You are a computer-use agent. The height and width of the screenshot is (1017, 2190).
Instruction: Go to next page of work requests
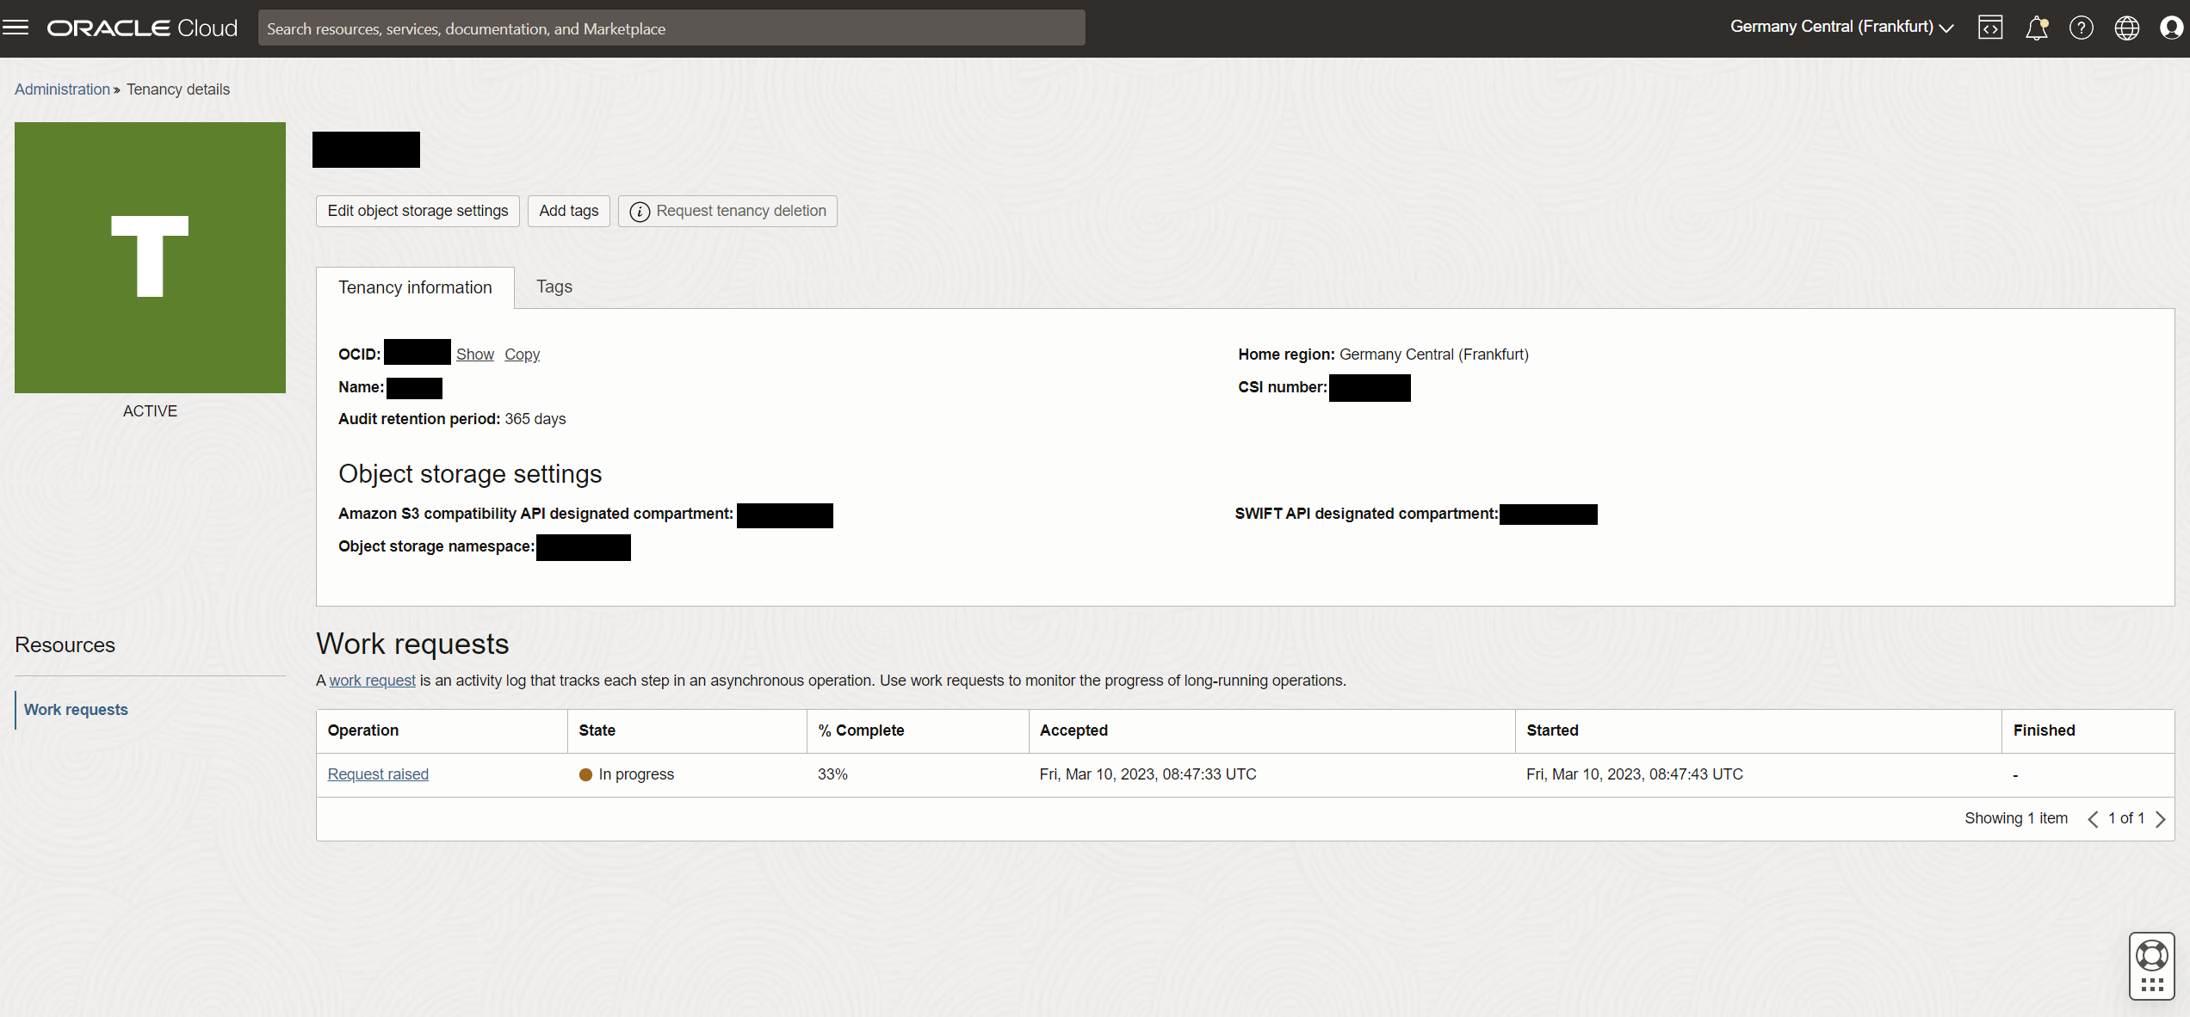2160,819
